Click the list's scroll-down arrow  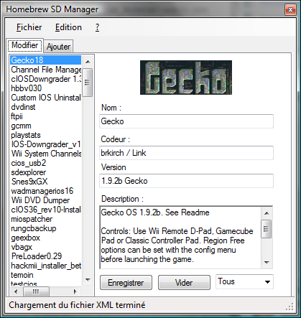point(88,279)
